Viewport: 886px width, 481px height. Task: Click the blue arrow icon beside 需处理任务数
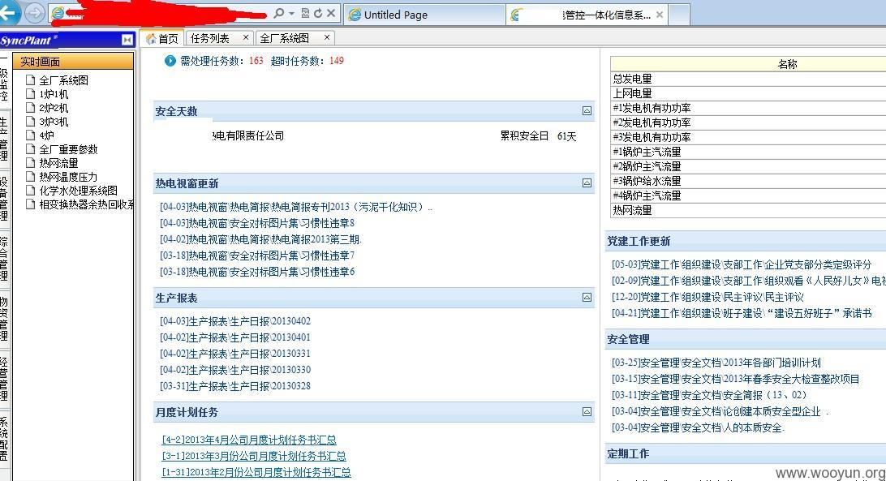[x=170, y=61]
